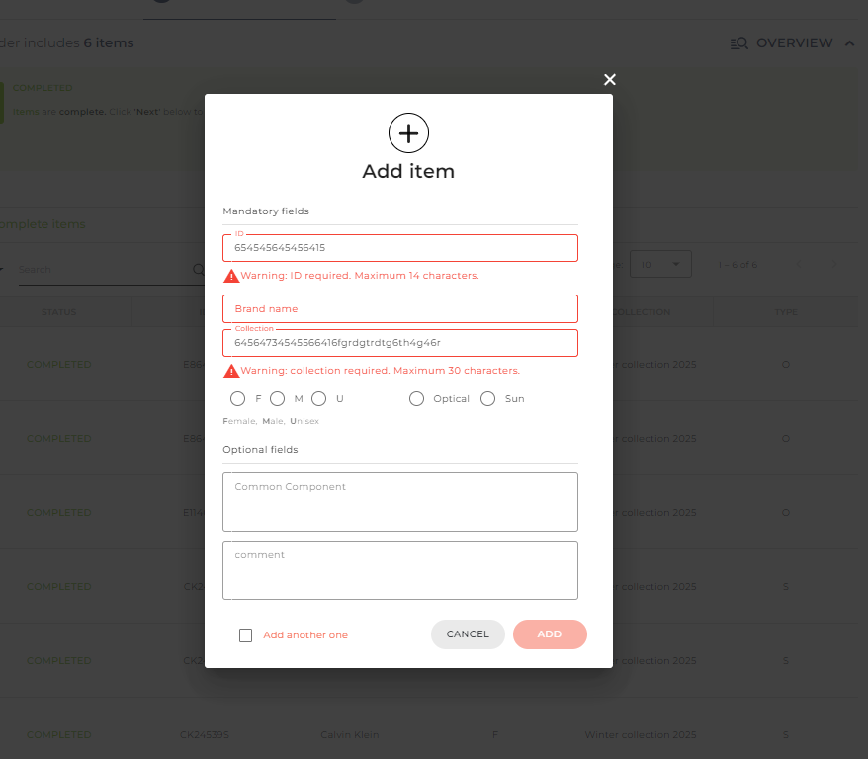Click the collection warning triangle icon

231,371
